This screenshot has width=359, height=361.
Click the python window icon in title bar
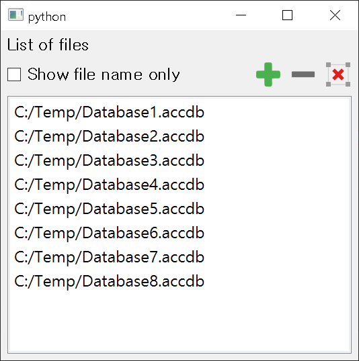coord(15,15)
